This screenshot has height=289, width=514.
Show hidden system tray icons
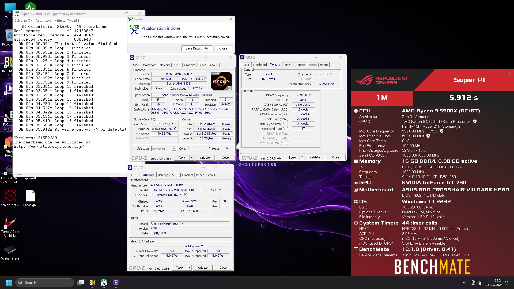464,283
